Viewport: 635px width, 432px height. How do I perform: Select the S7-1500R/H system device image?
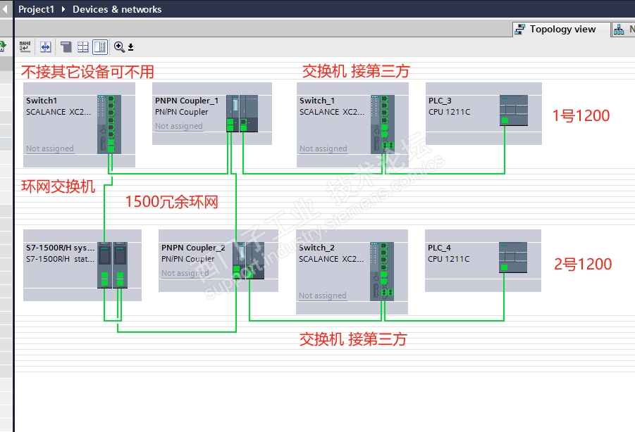[112, 265]
